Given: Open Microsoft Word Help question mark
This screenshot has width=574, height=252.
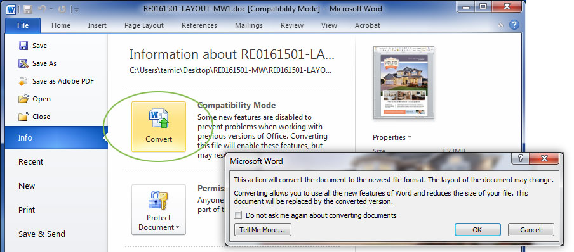Looking at the screenshot, I should (514, 25).
